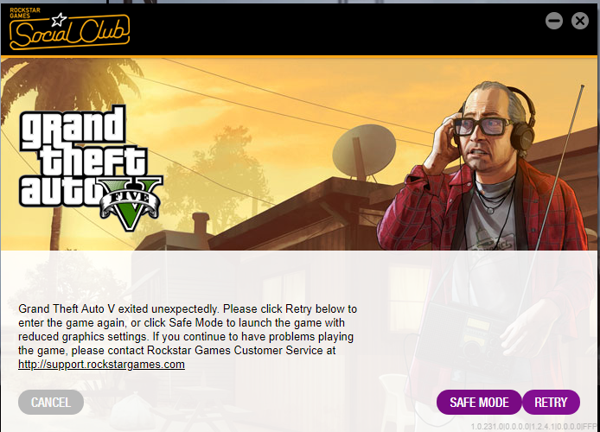Launch the game in Safe Mode
This screenshot has height=432, width=600.
(x=479, y=402)
